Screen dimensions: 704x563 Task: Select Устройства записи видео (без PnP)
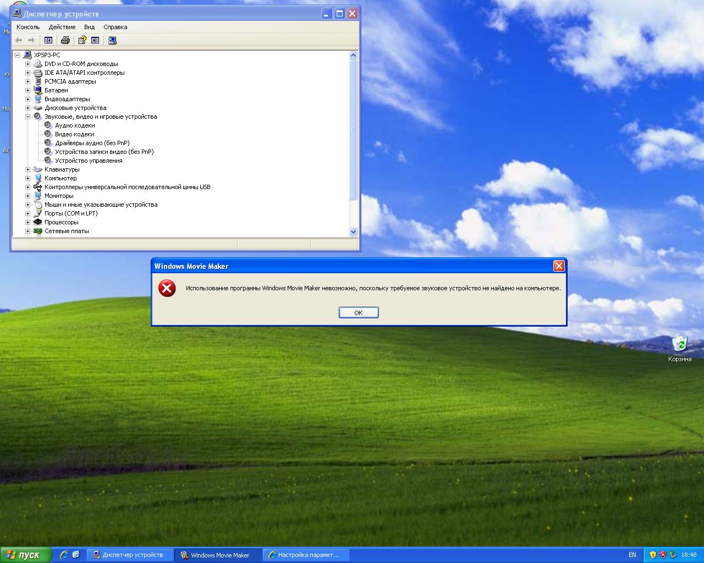coord(105,152)
